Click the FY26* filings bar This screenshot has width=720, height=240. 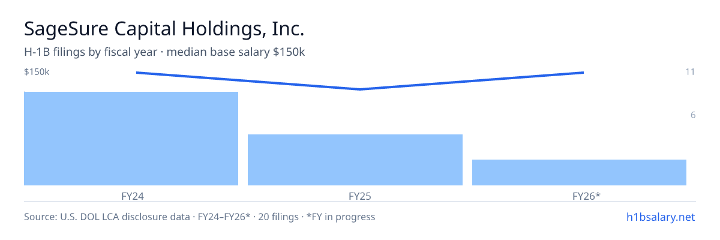coord(579,172)
